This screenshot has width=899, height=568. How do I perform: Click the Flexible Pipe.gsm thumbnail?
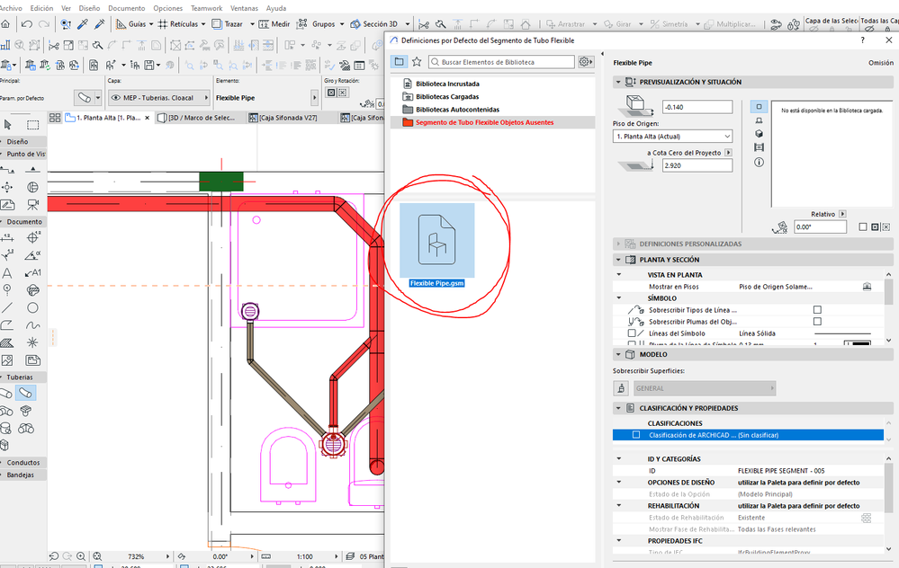pyautogui.click(x=436, y=240)
